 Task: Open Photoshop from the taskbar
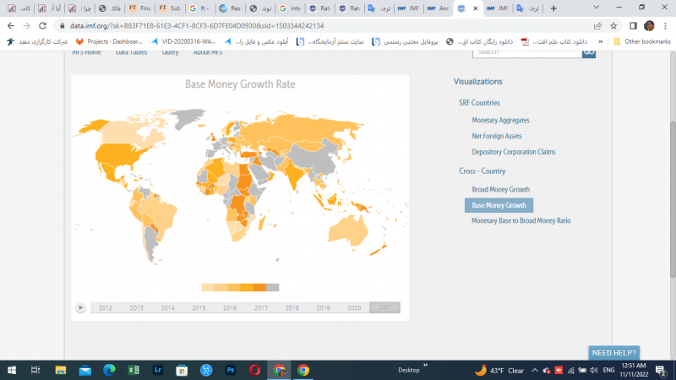coord(230,370)
